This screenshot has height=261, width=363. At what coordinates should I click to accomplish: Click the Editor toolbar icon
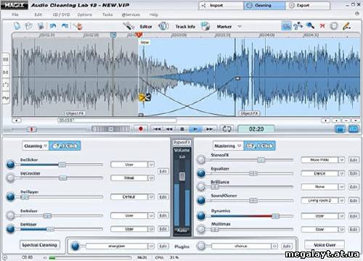pyautogui.click(x=129, y=25)
